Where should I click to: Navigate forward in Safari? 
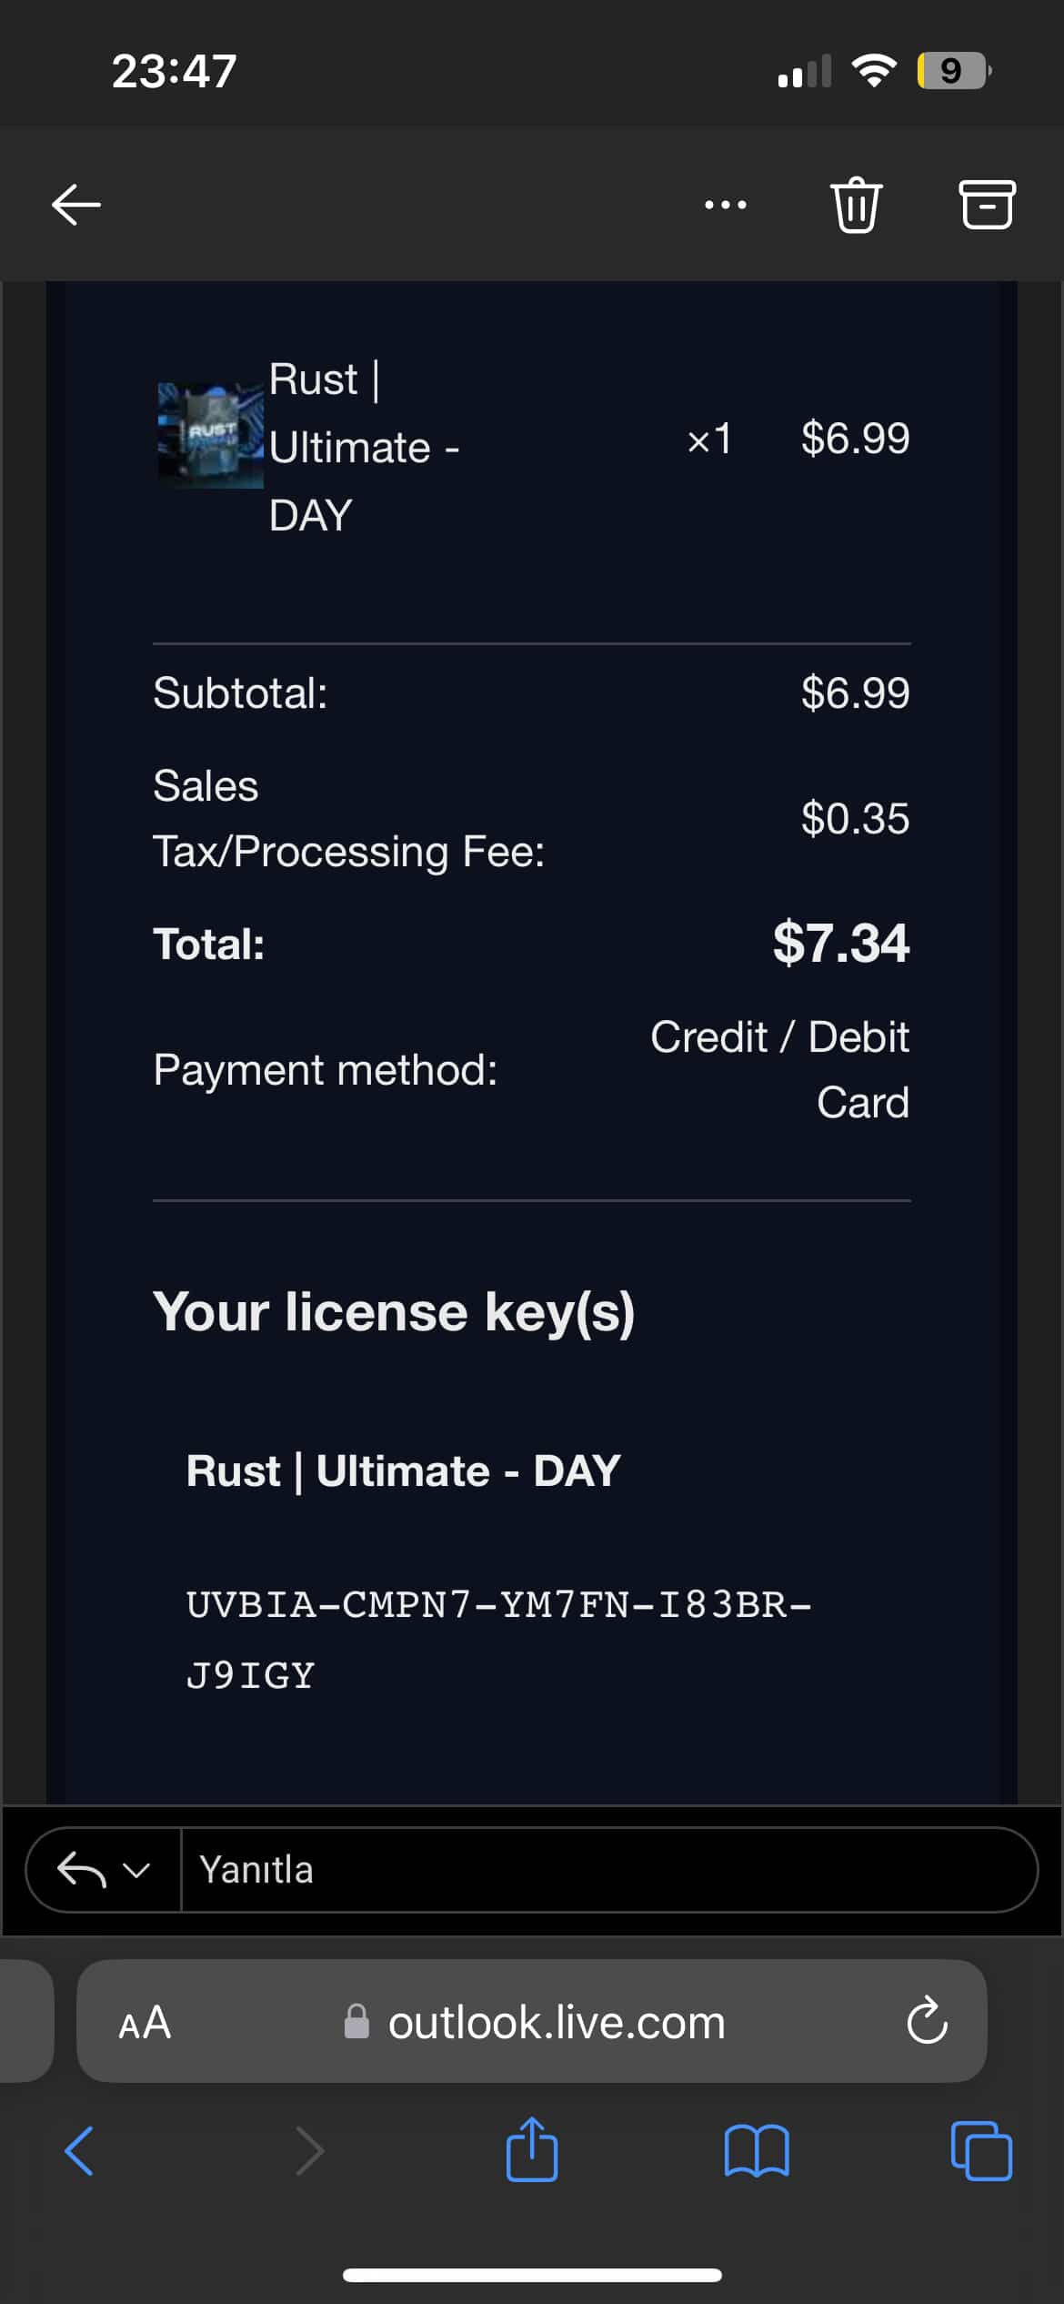(x=309, y=2151)
